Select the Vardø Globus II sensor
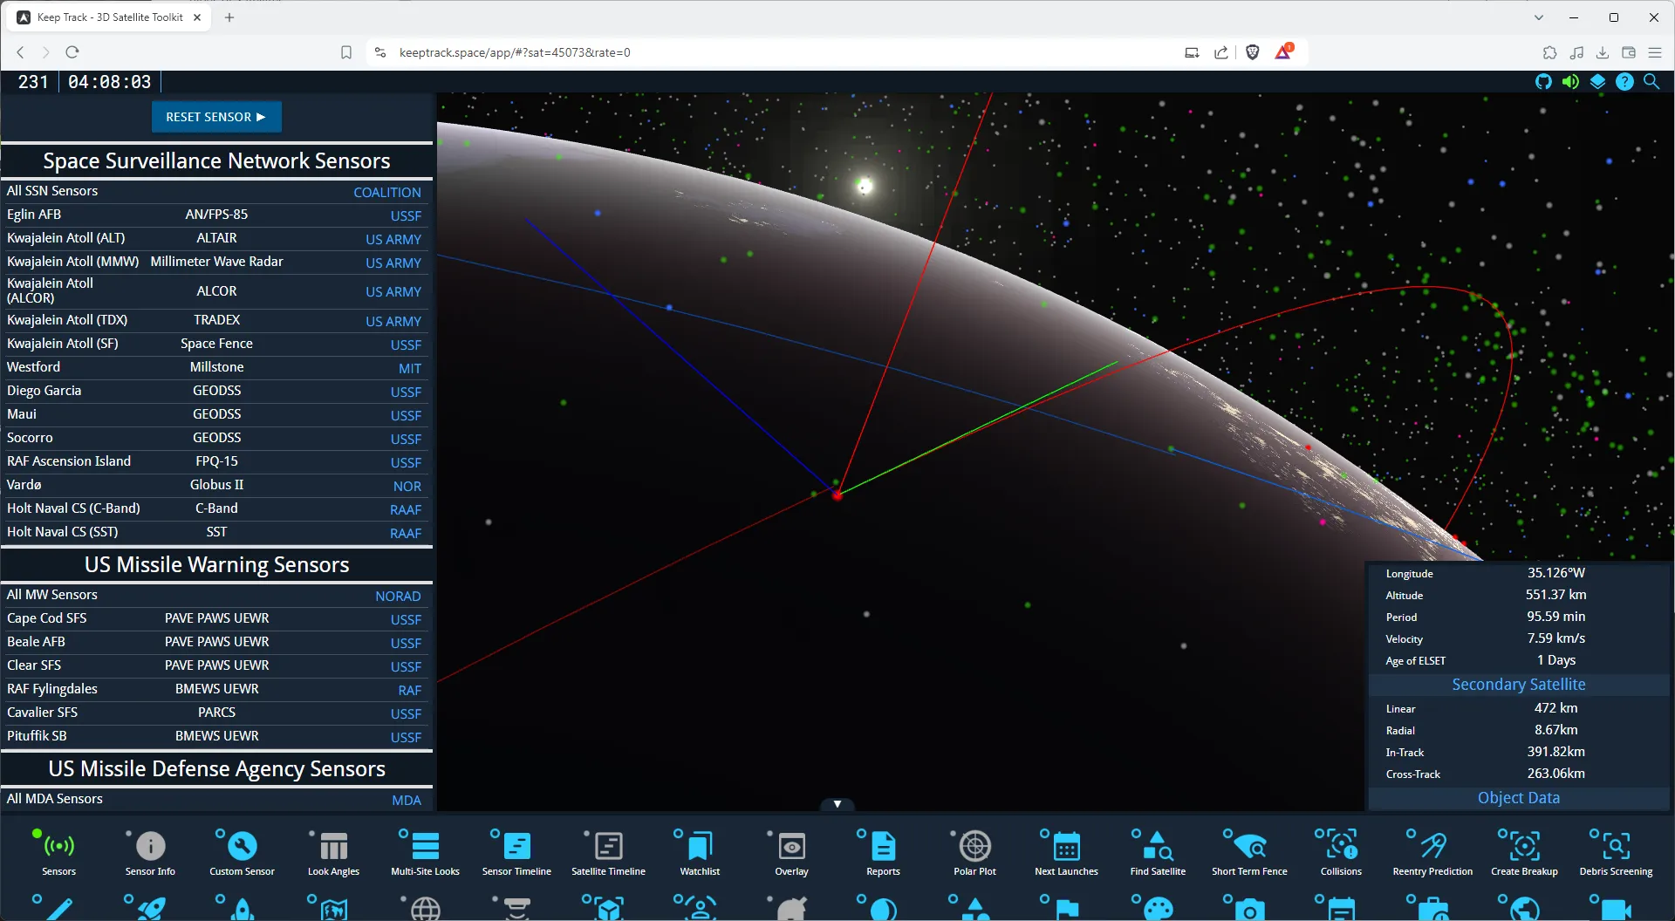The height and width of the screenshot is (921, 1675). pos(215,485)
